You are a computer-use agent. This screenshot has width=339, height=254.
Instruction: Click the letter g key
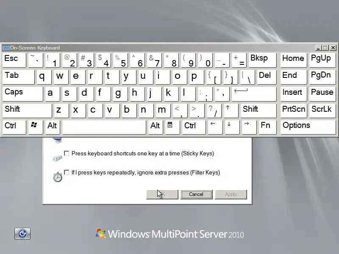[x=120, y=94]
